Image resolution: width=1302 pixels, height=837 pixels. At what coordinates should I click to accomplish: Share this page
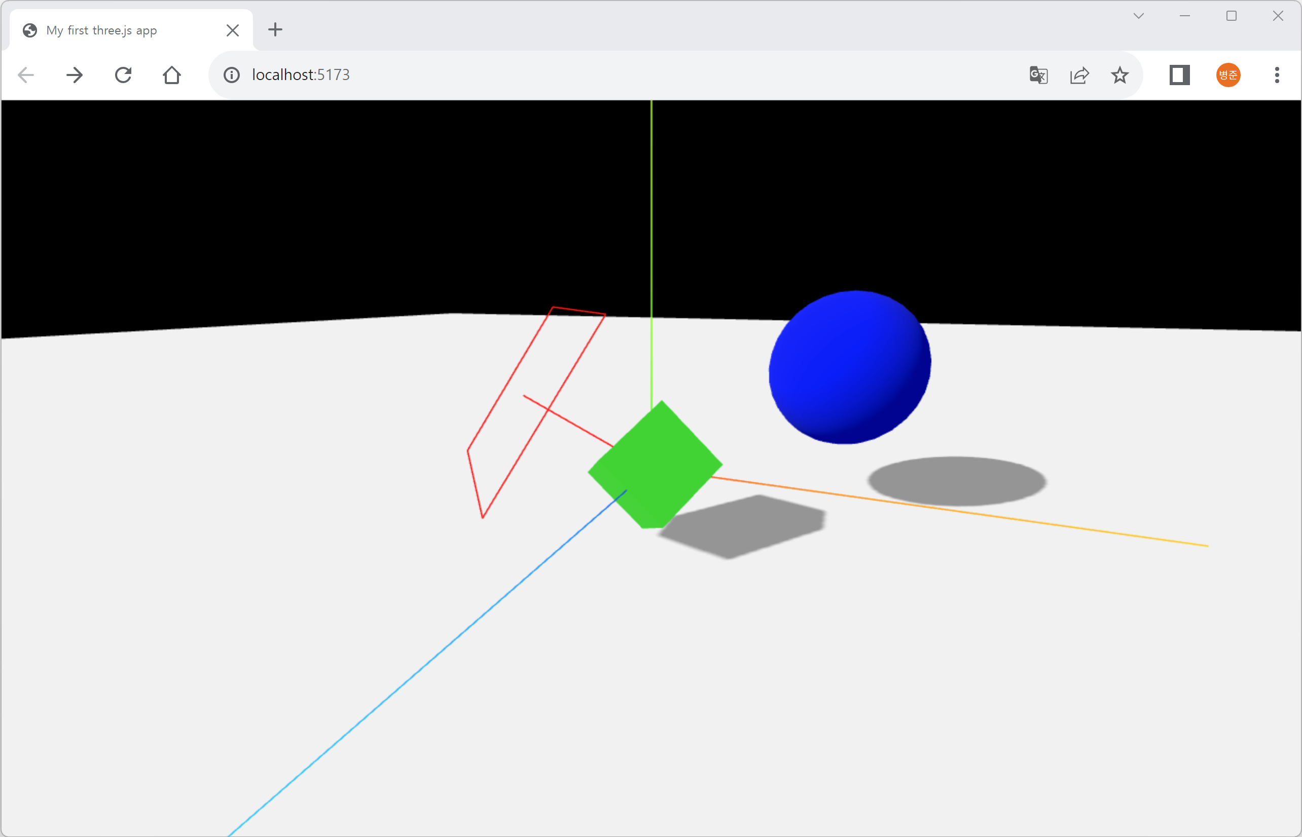coord(1079,75)
